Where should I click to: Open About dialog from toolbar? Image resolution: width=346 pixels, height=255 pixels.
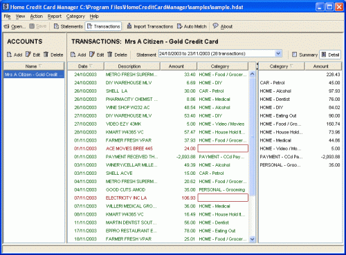[223, 26]
